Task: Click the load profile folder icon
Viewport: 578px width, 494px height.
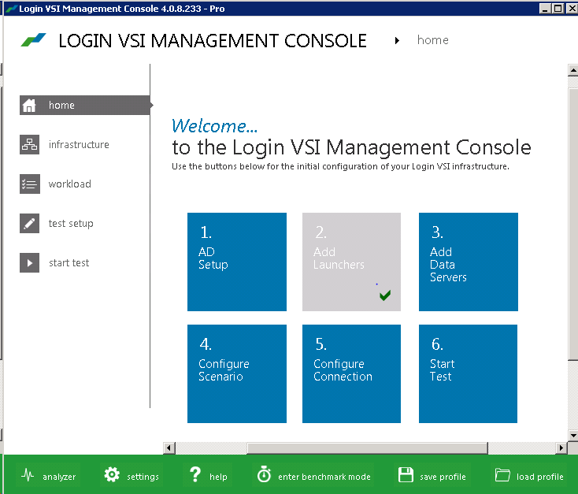Action: click(502, 475)
